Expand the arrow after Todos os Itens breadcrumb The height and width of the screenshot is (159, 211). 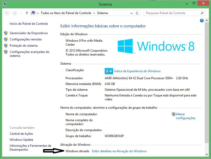(94, 13)
